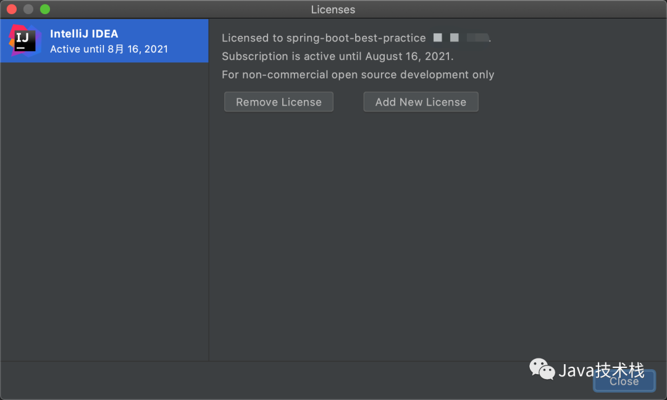667x400 pixels.
Task: Click the empty area below the product list
Action: 104,210
